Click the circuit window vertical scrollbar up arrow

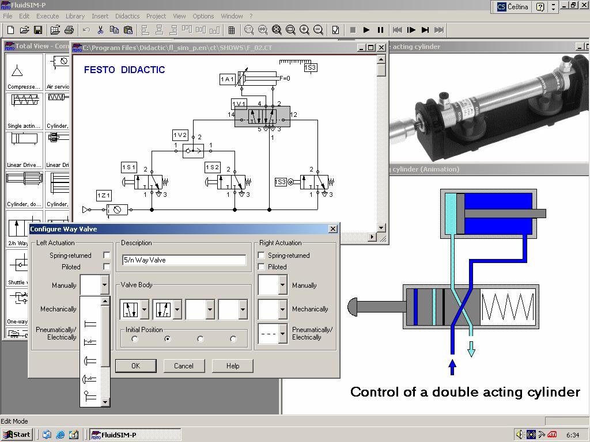[381, 60]
